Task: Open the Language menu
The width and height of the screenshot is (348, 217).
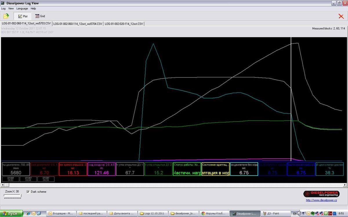Action: point(22,9)
